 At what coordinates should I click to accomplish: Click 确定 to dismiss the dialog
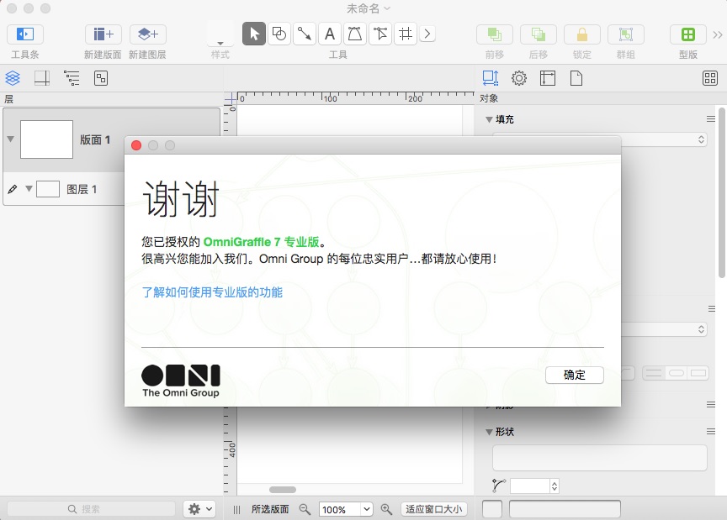click(x=575, y=375)
